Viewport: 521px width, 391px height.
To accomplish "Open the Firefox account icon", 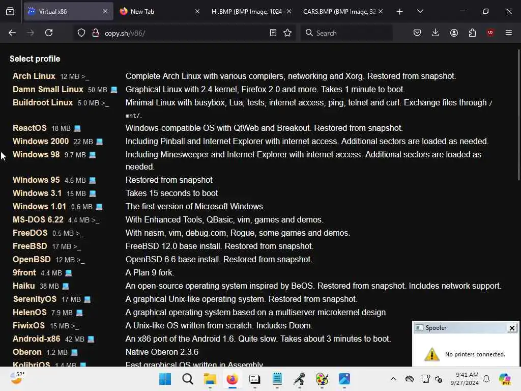I will (454, 33).
